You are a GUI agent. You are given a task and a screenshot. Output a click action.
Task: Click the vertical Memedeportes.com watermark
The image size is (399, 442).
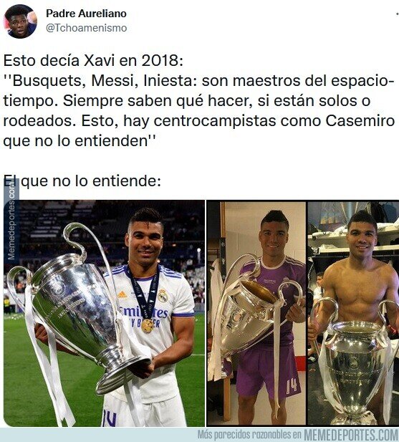(x=11, y=220)
